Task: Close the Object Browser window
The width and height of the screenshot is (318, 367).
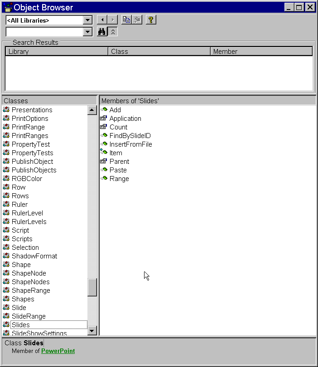Action: (x=310, y=7)
